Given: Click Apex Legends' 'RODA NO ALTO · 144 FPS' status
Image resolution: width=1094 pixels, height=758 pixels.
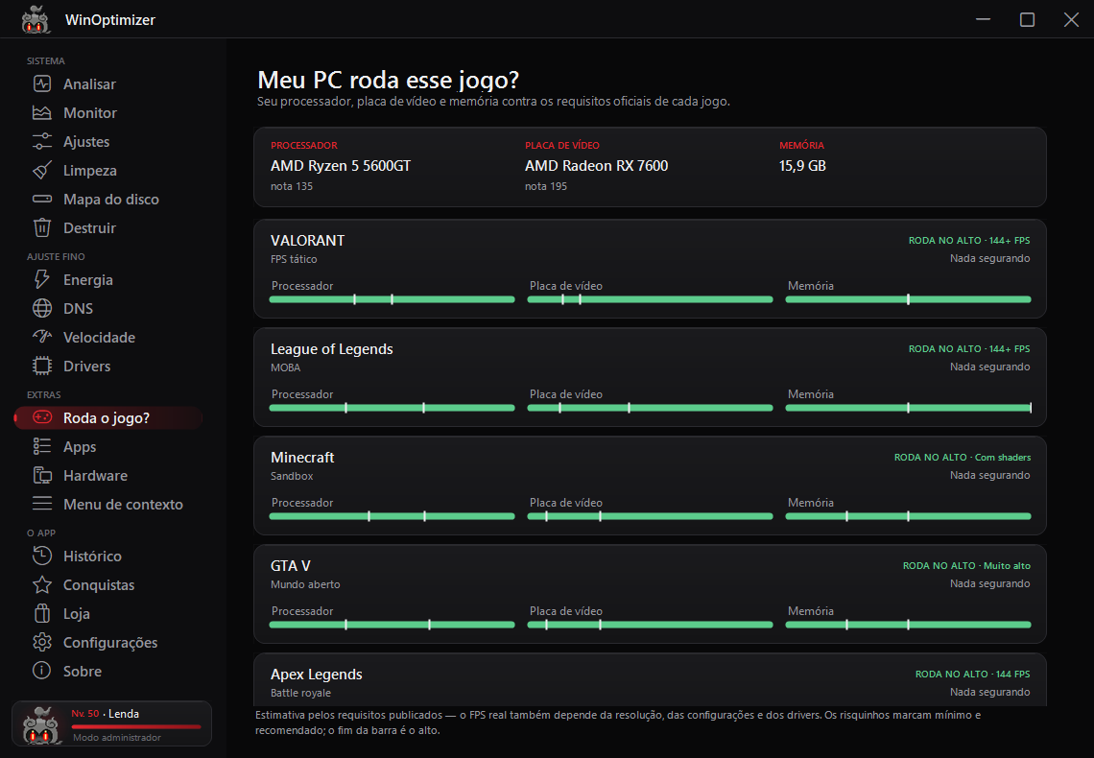Looking at the screenshot, I should pos(972,674).
